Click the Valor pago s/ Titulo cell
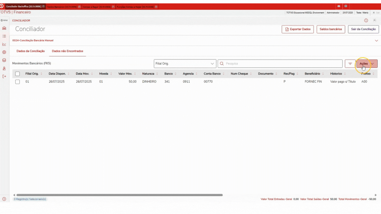 pyautogui.click(x=343, y=82)
